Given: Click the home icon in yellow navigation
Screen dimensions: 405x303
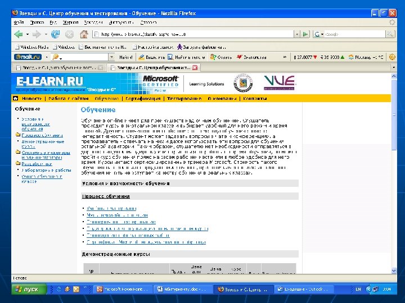Looking at the screenshot, I should (x=16, y=98).
